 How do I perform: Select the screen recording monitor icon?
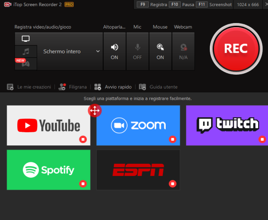[x=26, y=38]
